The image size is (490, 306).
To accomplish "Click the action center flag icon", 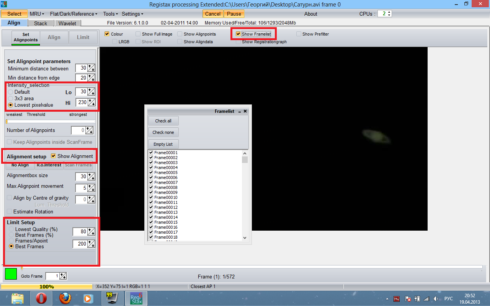I will point(408,298).
